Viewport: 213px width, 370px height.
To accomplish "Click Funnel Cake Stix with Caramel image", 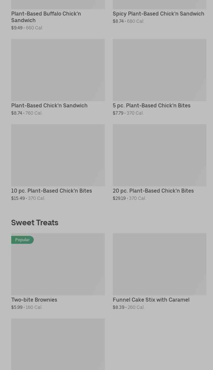I will pos(159,264).
